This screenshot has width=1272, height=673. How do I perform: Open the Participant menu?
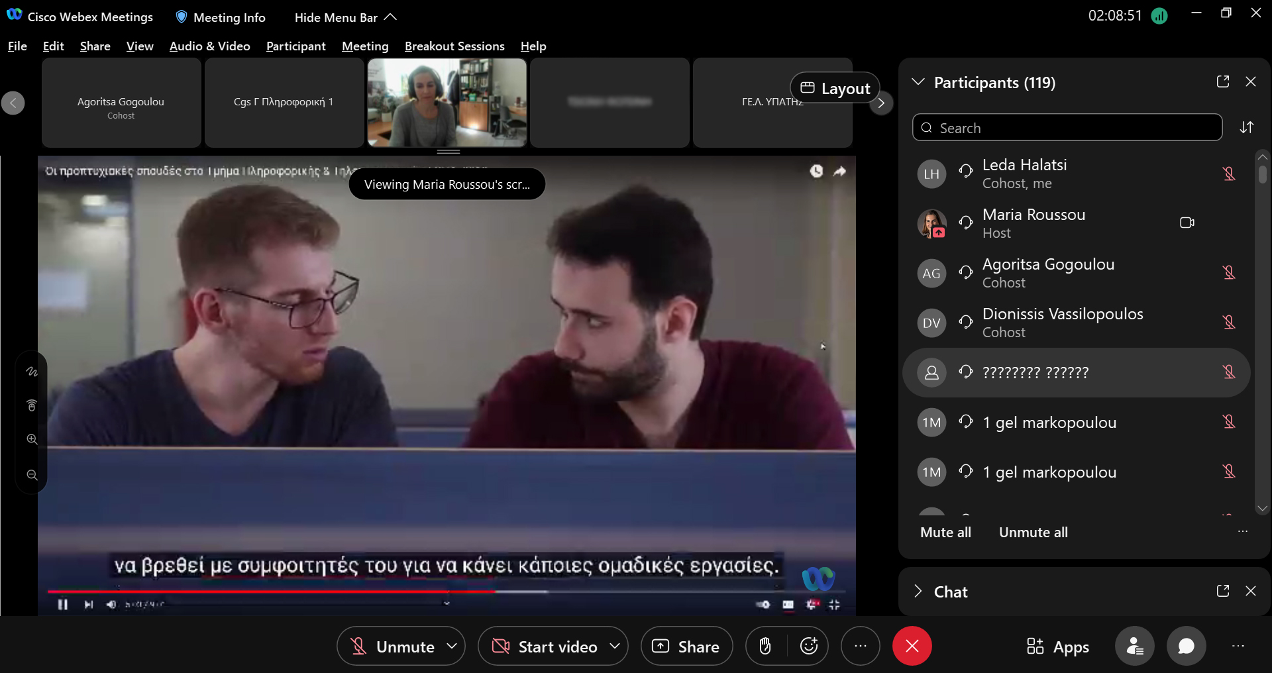(x=295, y=46)
